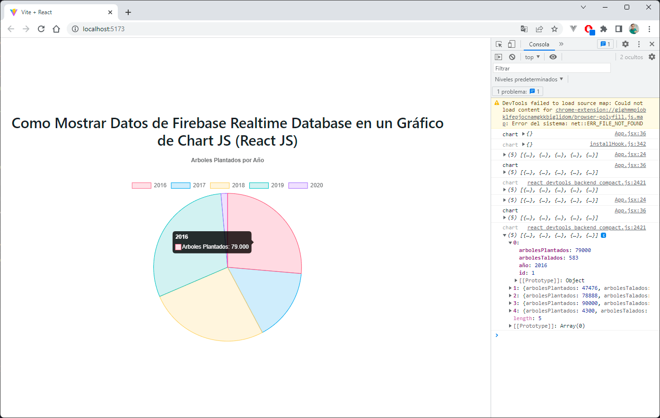The height and width of the screenshot is (418, 660).
Task: Toggle the 2017 legend item
Action: point(188,185)
